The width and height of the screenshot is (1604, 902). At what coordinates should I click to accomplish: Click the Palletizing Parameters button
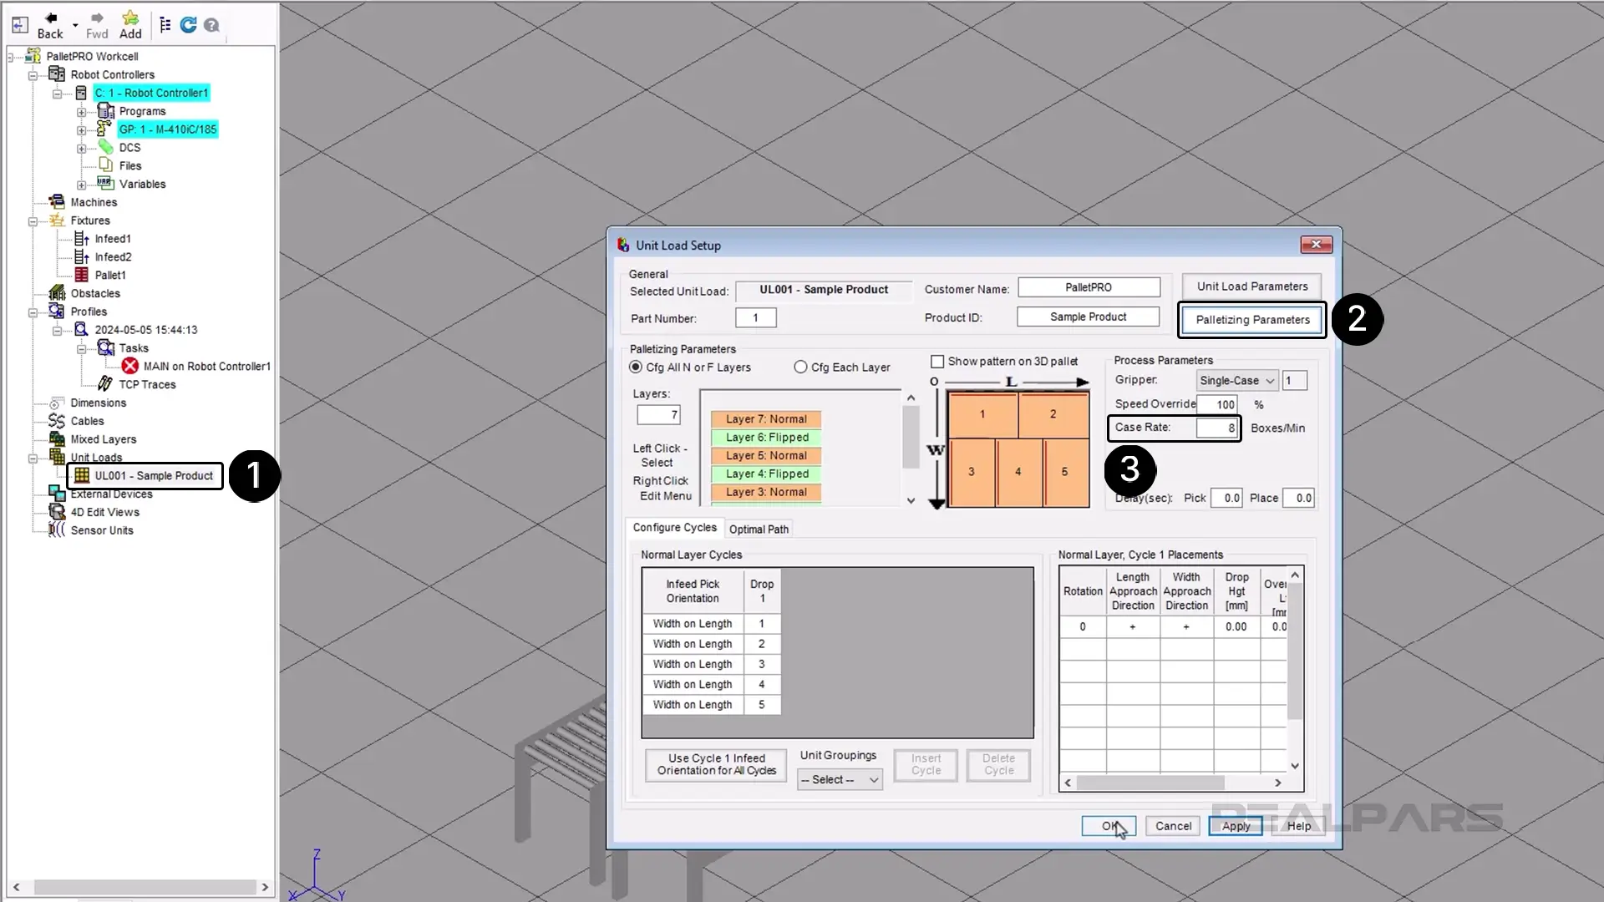[1252, 320]
